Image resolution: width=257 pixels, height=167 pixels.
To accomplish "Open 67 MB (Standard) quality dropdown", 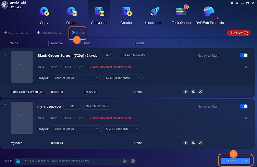I will click(123, 78).
